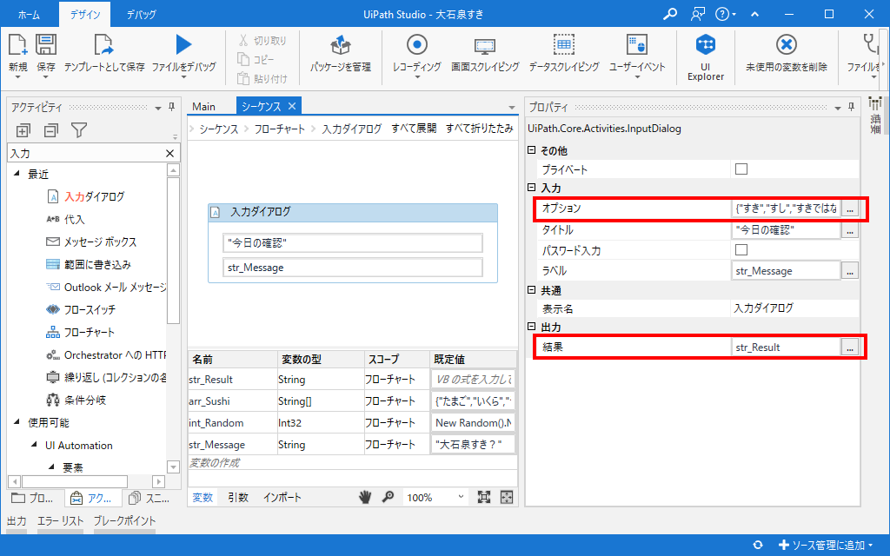890x556 pixels.
Task: Open ellipsis editor for オプション
Action: (x=850, y=208)
